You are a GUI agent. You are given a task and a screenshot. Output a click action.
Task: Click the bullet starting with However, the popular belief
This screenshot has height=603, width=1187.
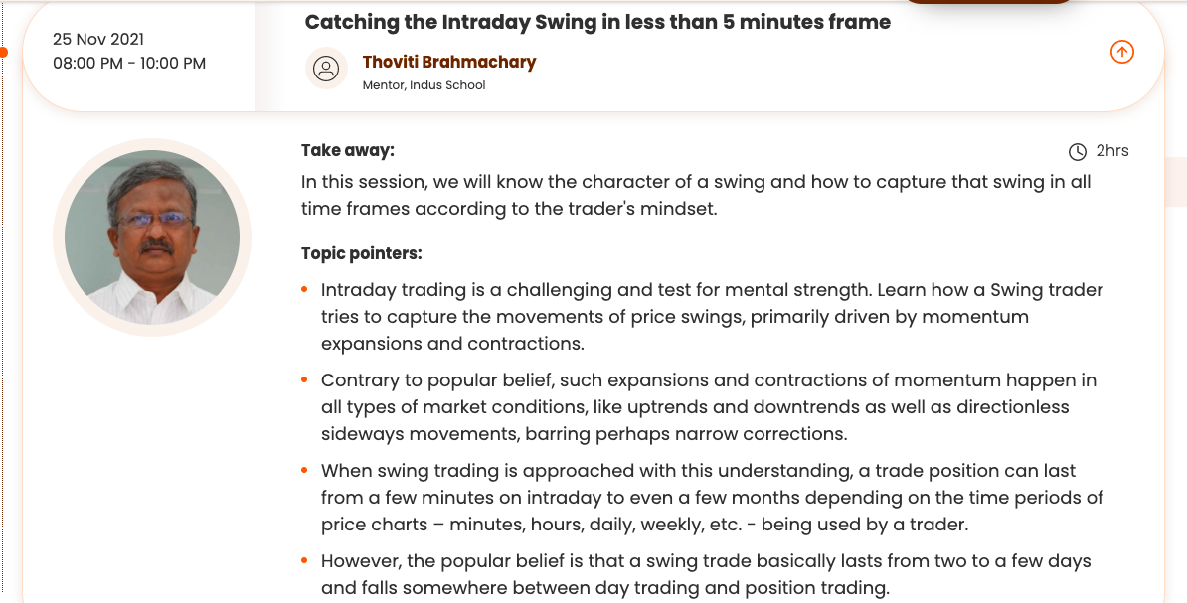705,574
